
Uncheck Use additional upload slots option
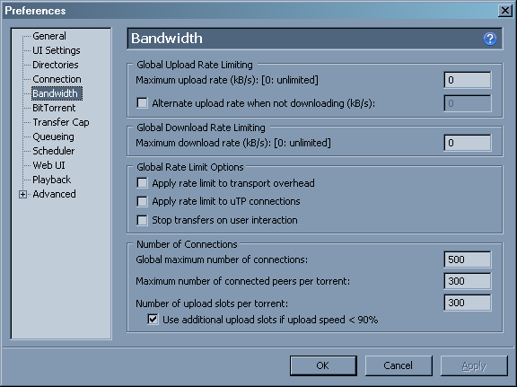click(x=153, y=320)
